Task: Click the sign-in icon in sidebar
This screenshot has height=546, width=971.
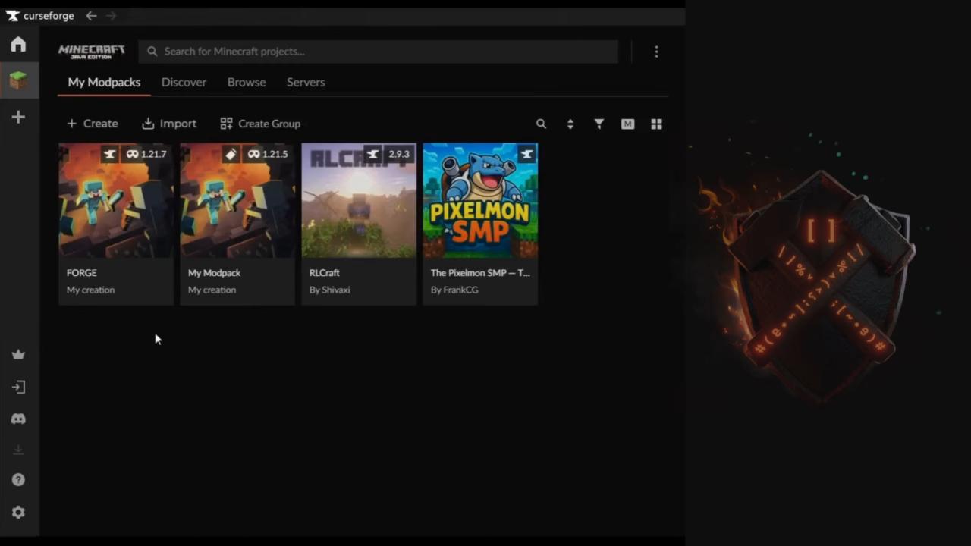Action: [x=18, y=387]
